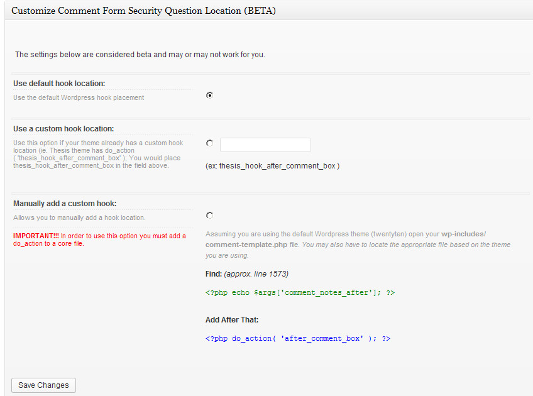Click the red IMPORTANT!!! warning text
This screenshot has height=396, width=533.
point(99,239)
